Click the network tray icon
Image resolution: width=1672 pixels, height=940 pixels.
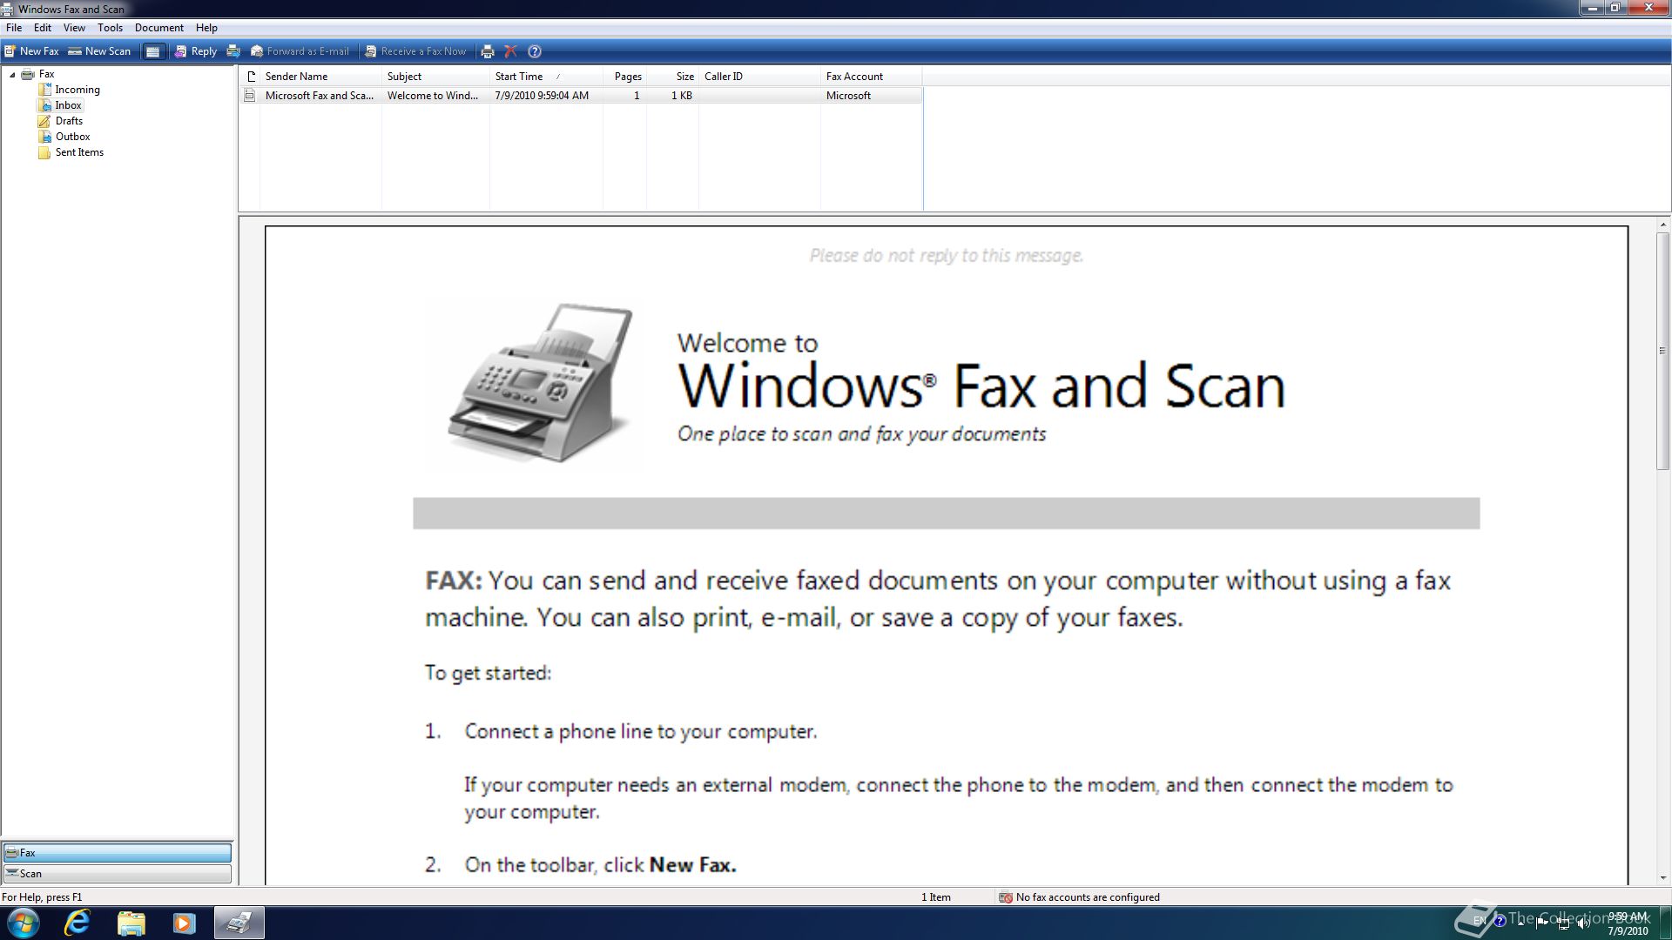pos(1563,923)
